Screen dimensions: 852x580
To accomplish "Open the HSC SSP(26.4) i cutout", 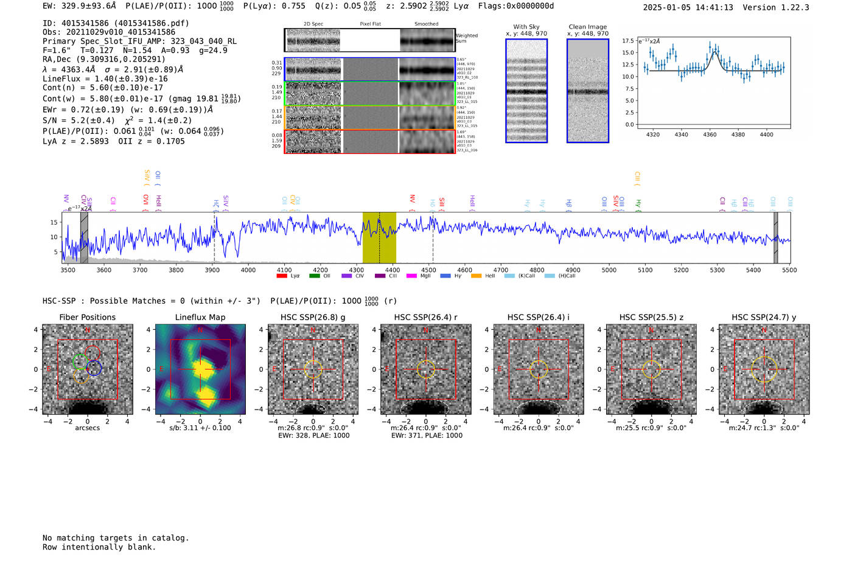I will click(539, 369).
